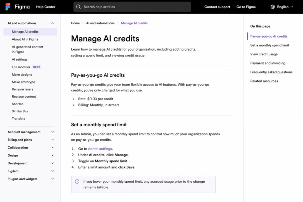Expand the Collaboration section
The width and height of the screenshot is (303, 202).
point(52,148)
